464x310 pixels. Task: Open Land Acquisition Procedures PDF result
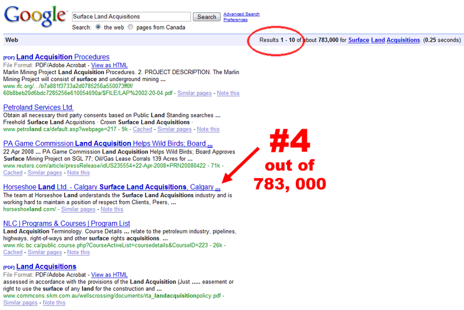pyautogui.click(x=63, y=57)
